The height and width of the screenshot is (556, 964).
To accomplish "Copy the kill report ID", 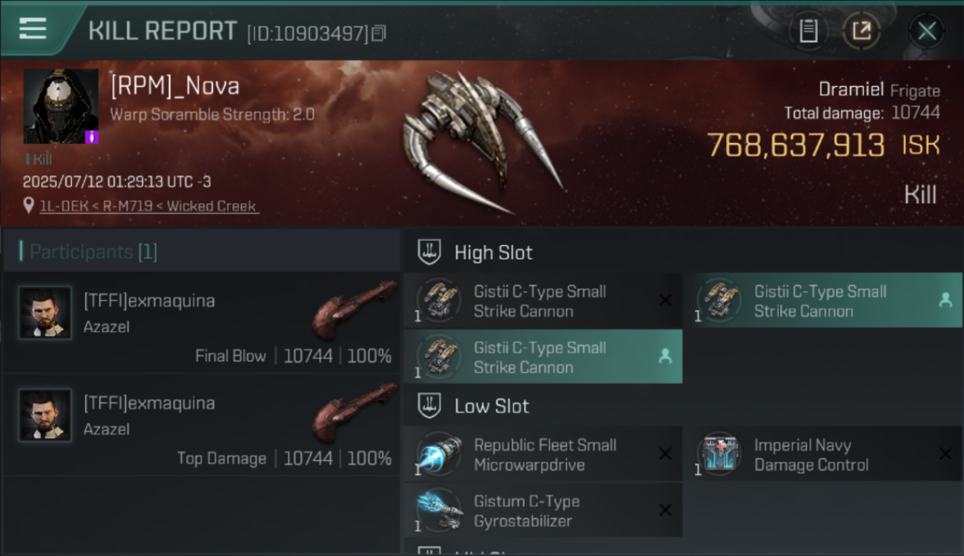I will [x=379, y=33].
